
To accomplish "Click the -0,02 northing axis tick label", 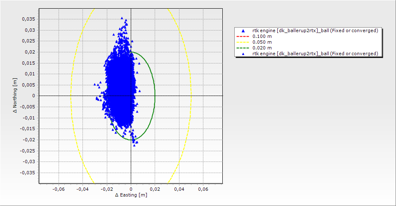I will (29, 140).
